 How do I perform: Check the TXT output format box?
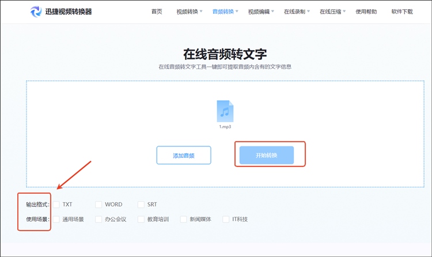[56, 205]
